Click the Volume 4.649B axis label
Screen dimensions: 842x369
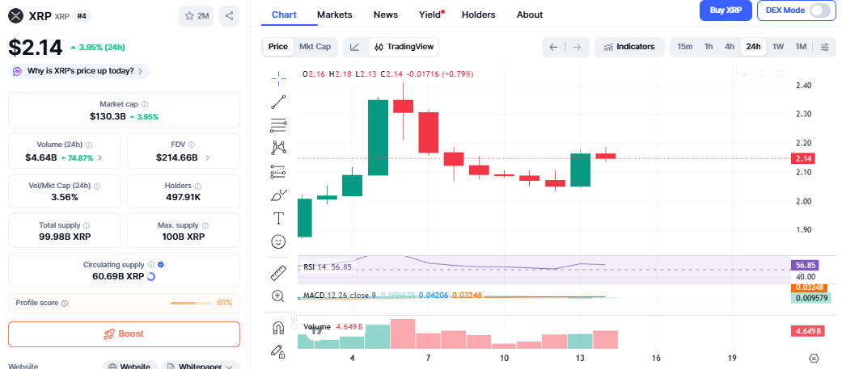[808, 332]
